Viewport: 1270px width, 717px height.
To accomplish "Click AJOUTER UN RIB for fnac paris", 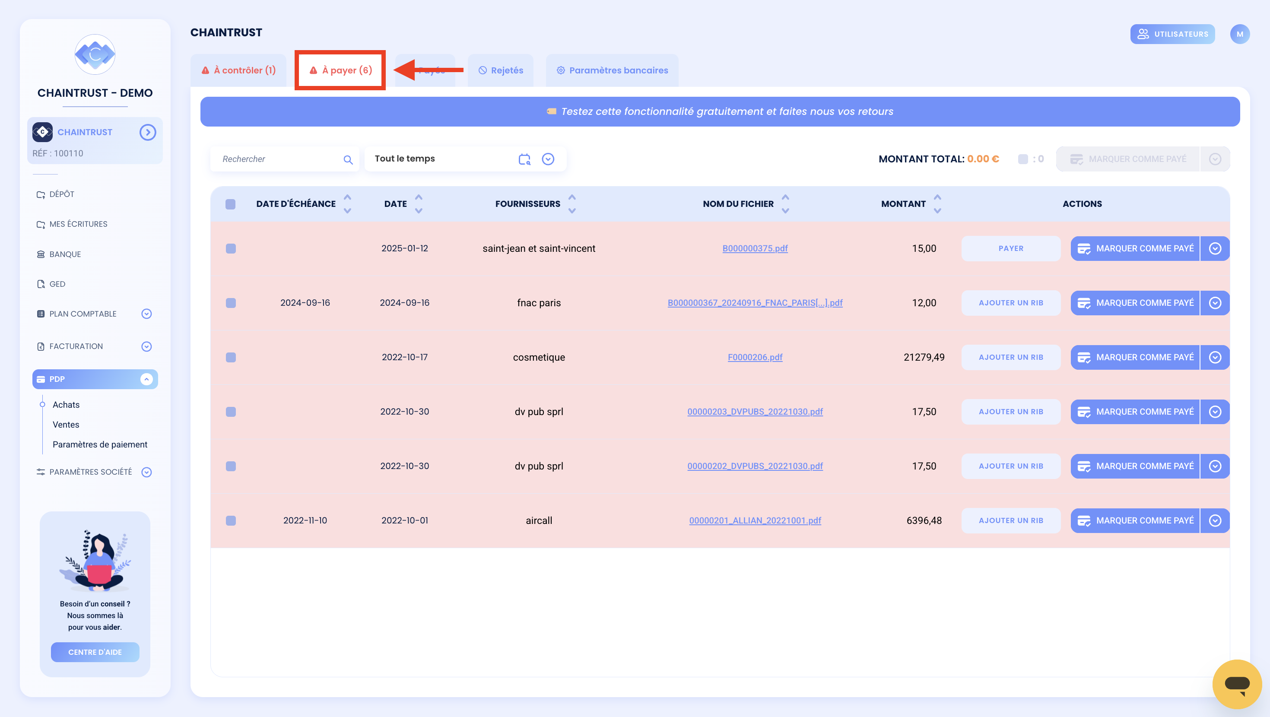I will (x=1011, y=303).
